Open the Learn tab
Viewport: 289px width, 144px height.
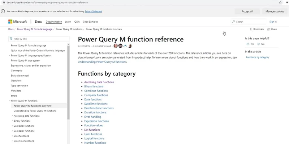tap(68, 22)
